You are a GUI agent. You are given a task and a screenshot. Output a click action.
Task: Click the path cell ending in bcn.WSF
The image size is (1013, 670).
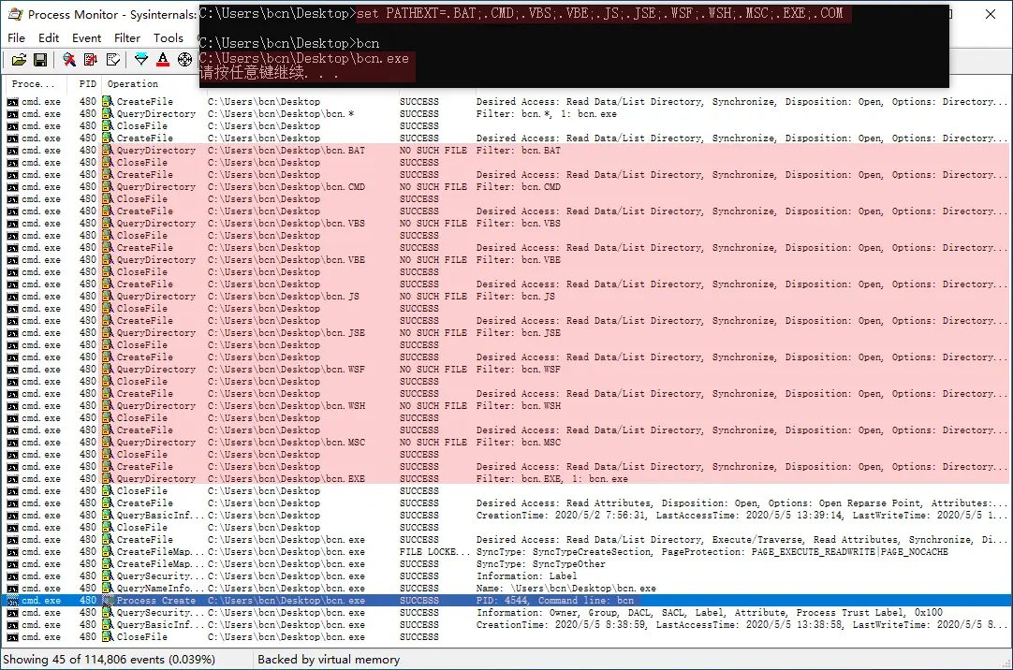tap(286, 370)
